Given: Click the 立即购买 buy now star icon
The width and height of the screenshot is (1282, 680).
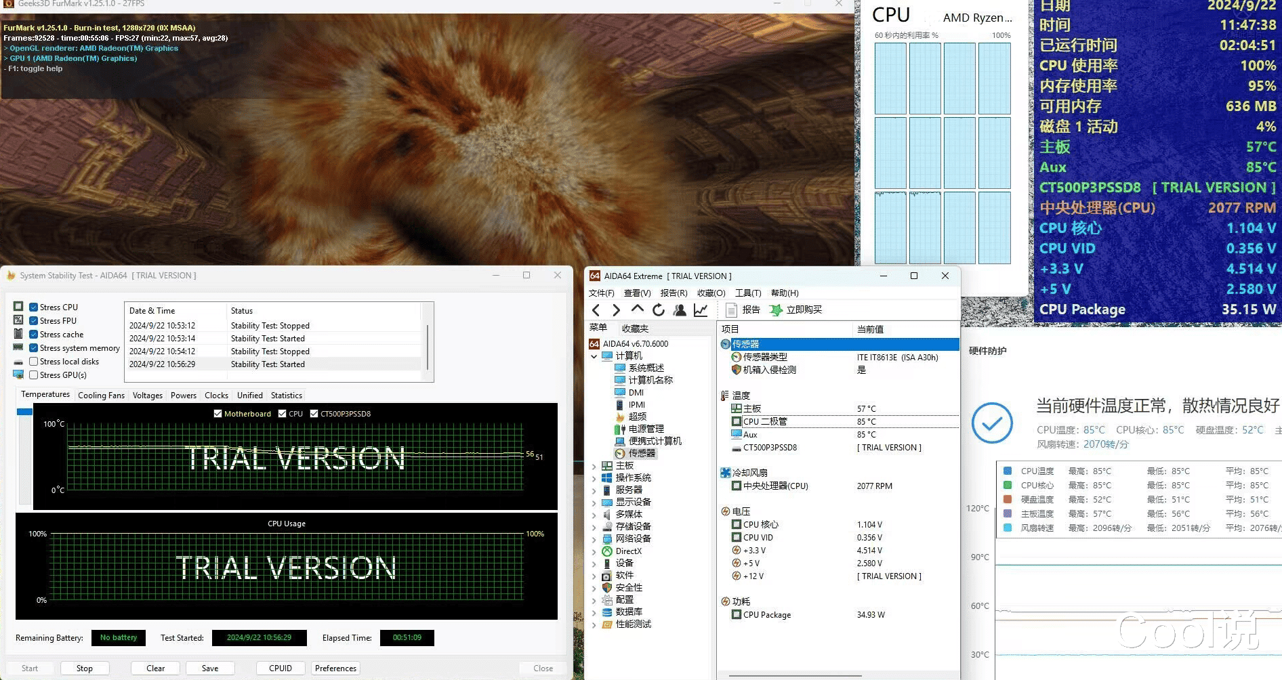Looking at the screenshot, I should tap(776, 310).
